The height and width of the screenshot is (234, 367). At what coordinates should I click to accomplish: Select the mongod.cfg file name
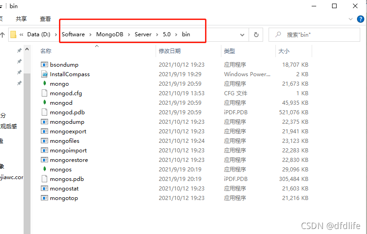66,93
